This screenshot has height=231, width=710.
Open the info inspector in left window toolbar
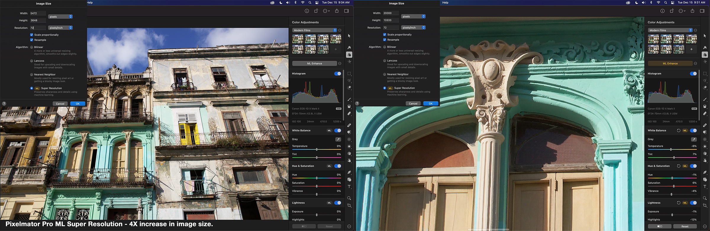307,11
